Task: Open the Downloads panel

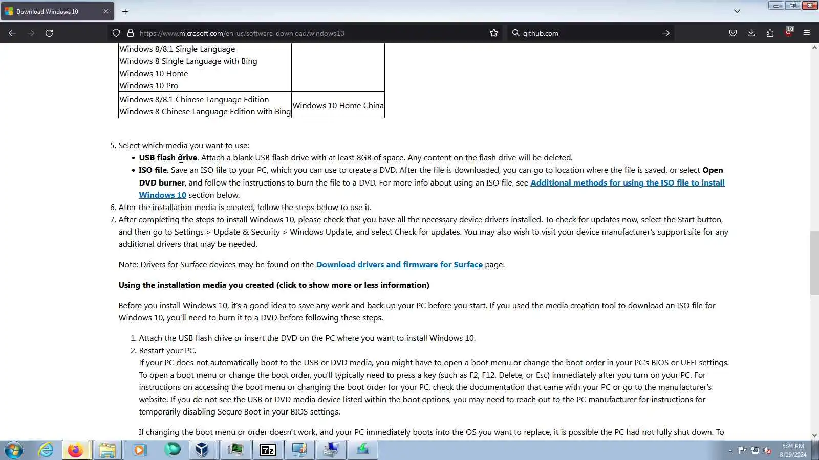Action: pos(751,33)
